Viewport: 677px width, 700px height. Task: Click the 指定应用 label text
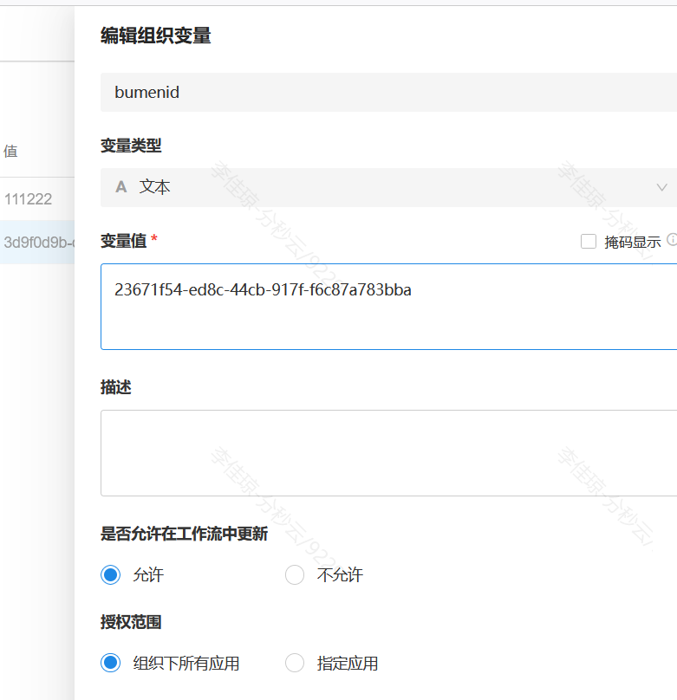point(348,664)
